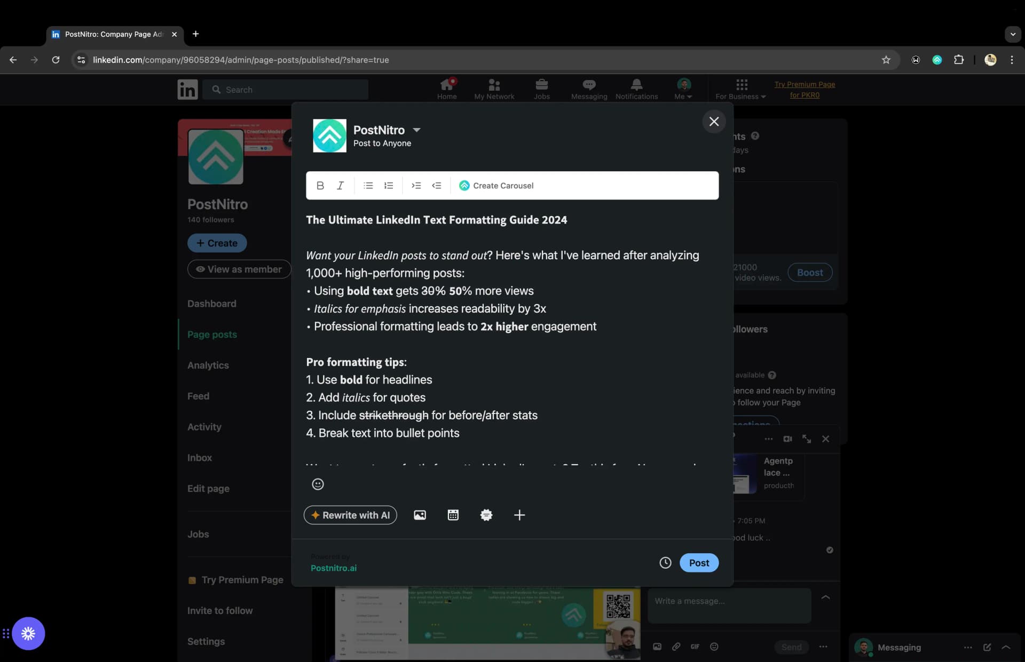This screenshot has height=662, width=1025.
Task: Expand the Messaging panel chevron
Action: [x=1006, y=647]
